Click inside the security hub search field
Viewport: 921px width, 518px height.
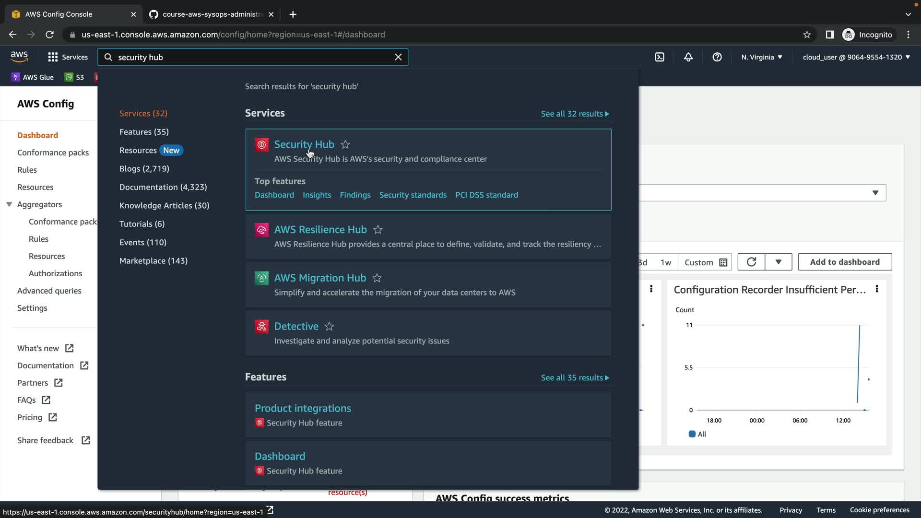[249, 57]
